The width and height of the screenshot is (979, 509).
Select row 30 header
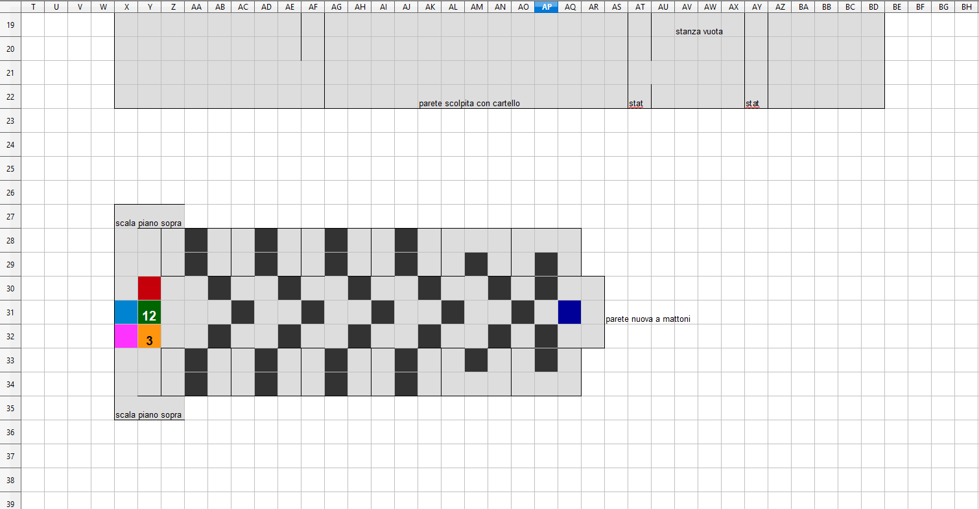[10, 288]
